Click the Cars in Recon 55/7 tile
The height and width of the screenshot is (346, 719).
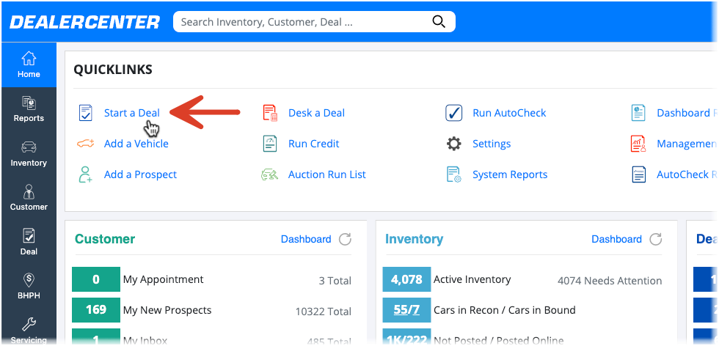406,310
